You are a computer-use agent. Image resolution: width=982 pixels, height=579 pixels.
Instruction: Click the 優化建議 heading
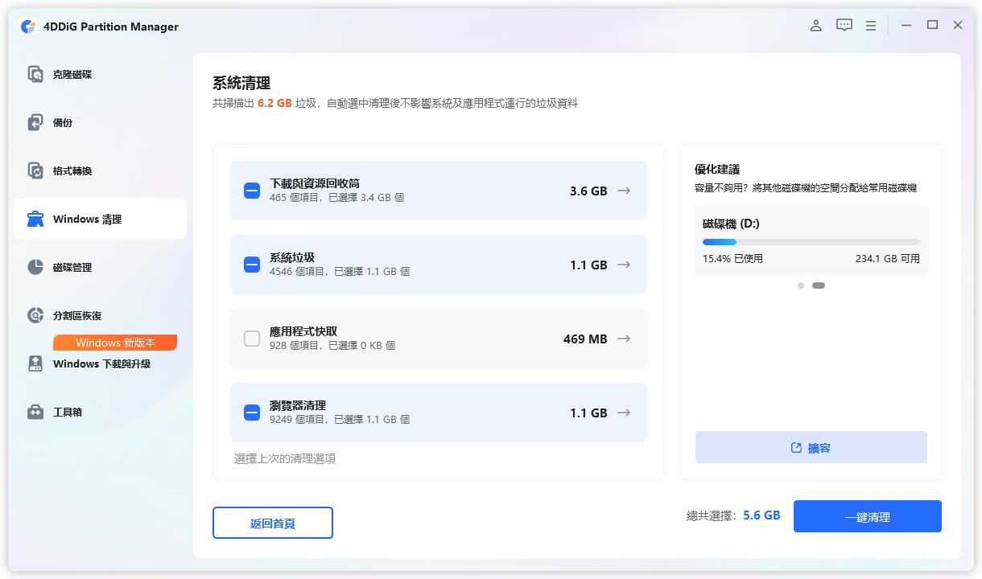point(717,170)
